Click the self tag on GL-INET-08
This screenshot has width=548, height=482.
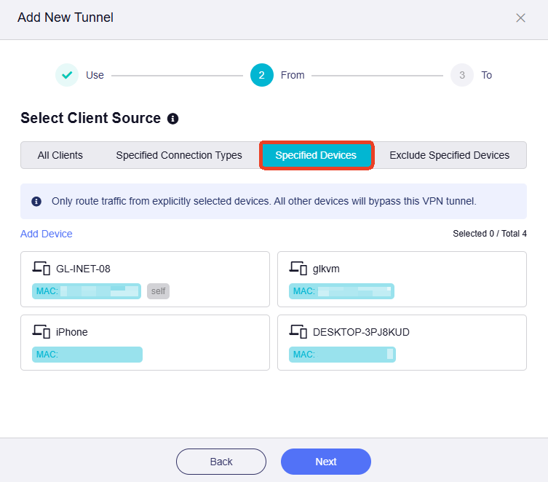(x=158, y=291)
